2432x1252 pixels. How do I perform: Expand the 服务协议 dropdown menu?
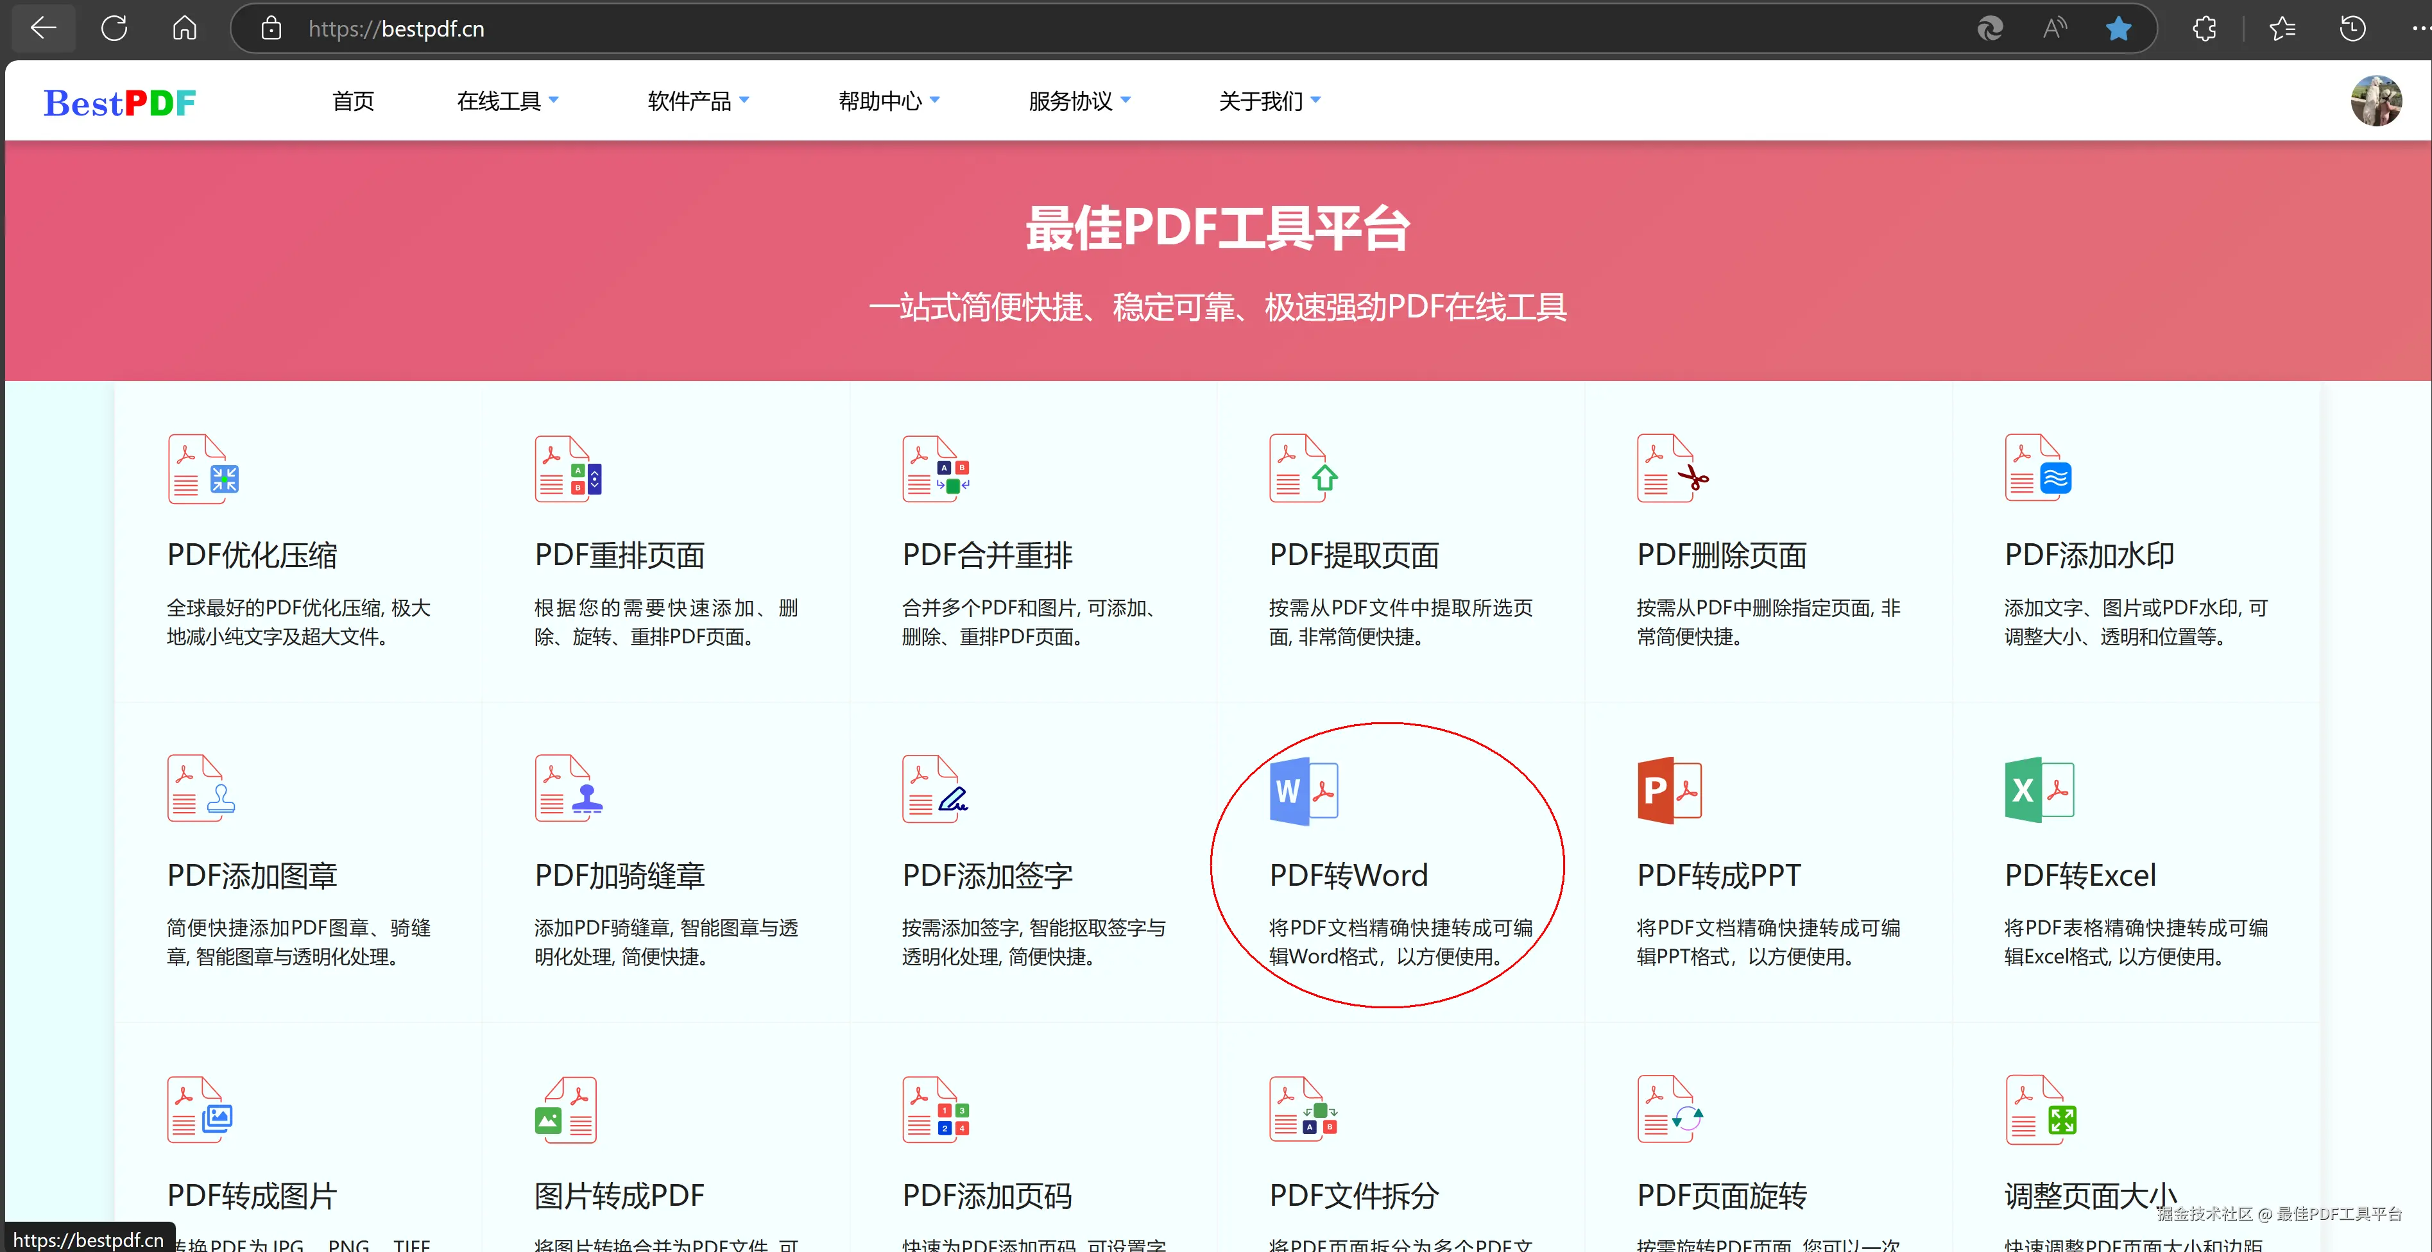[x=1079, y=101]
